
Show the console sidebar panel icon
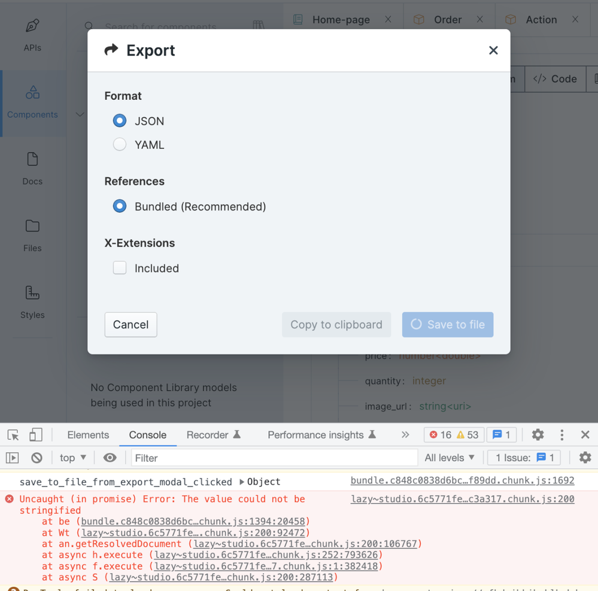[13, 458]
